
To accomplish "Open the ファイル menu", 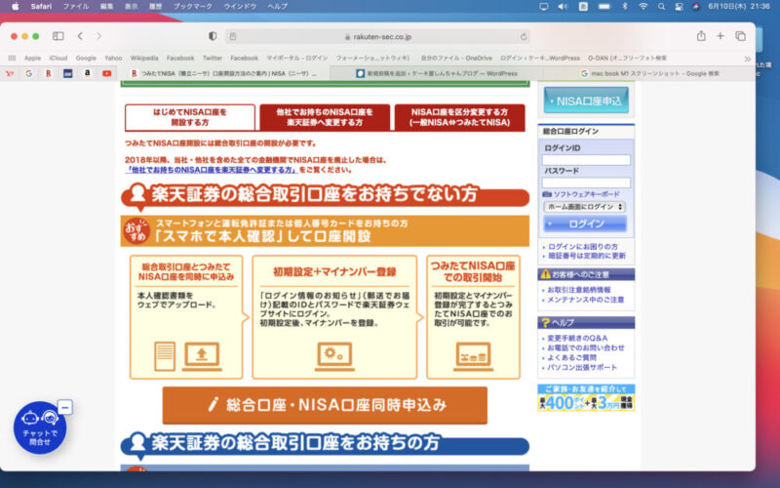I will pyautogui.click(x=76, y=7).
